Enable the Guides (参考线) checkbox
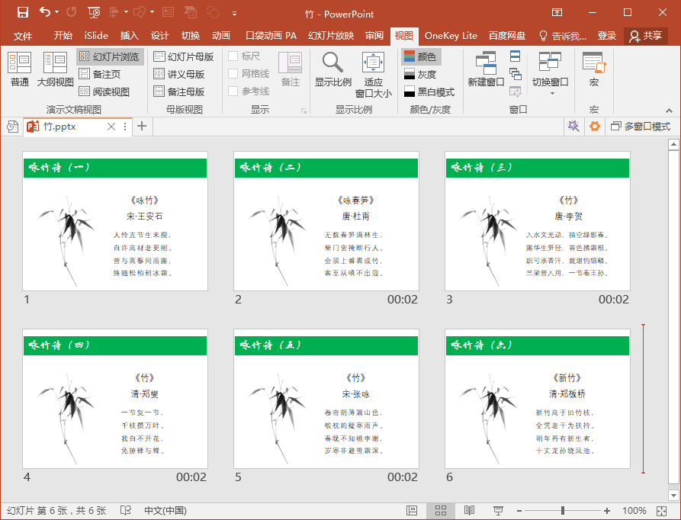This screenshot has height=520, width=681. click(x=233, y=91)
